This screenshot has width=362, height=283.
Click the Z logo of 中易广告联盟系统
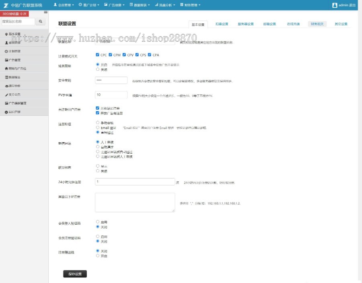point(6,5)
